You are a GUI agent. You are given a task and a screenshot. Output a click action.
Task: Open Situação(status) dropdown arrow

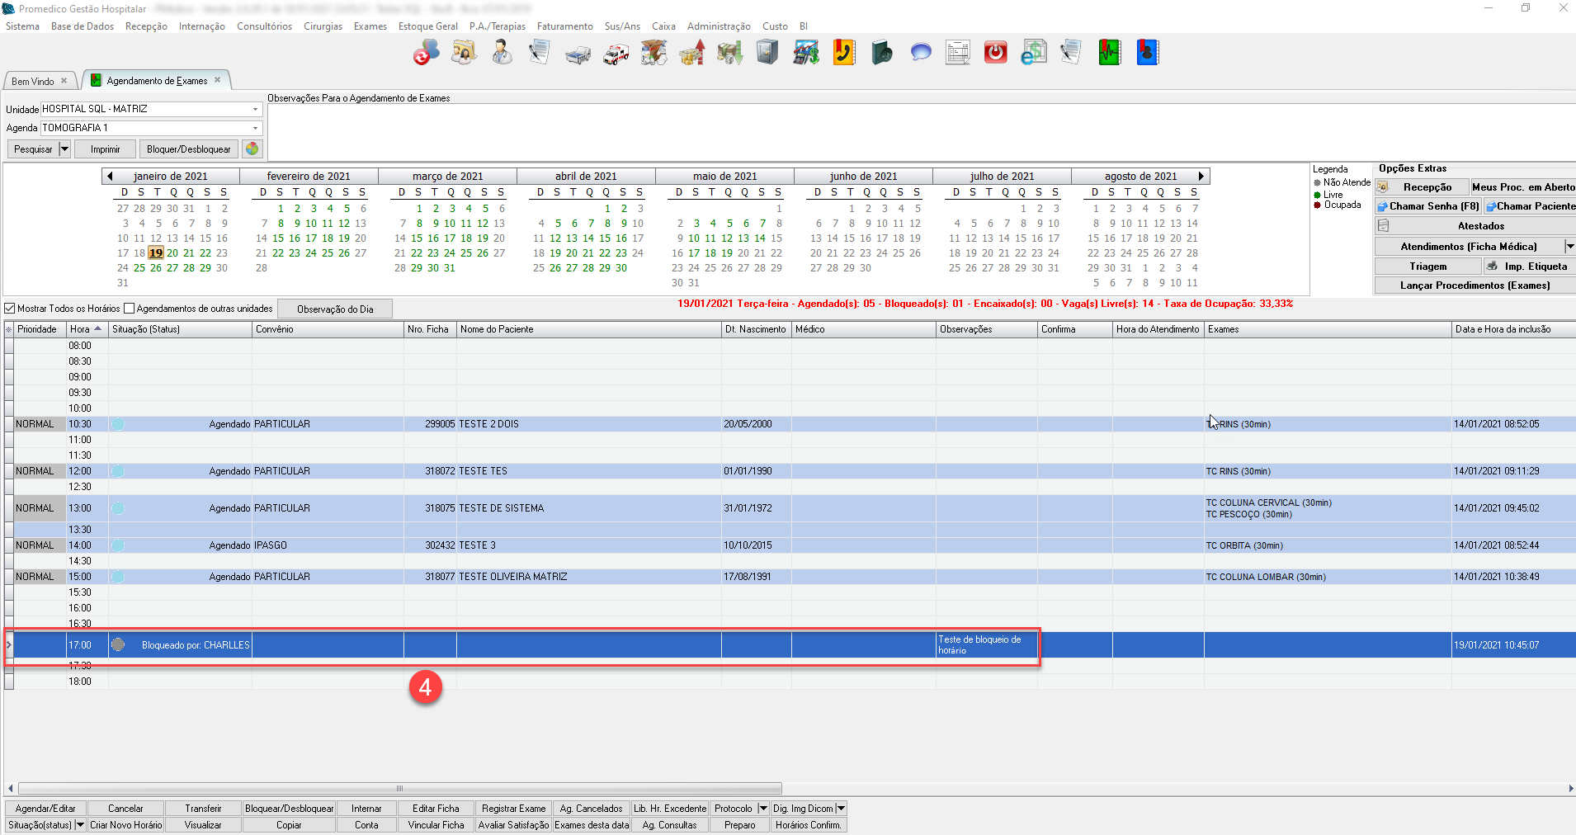(80, 824)
